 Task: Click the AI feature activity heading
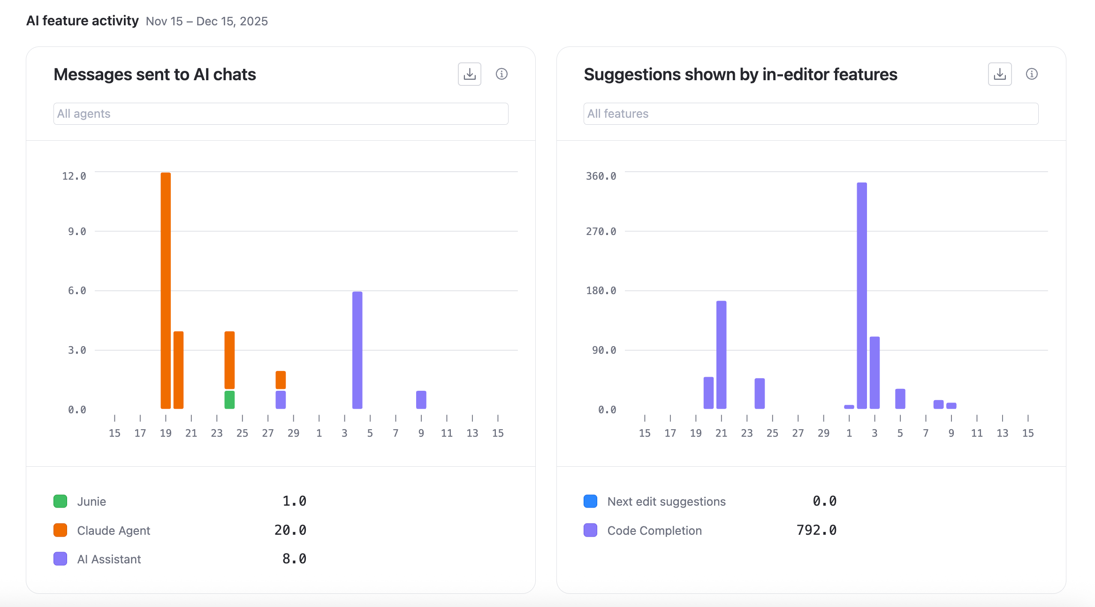(83, 20)
